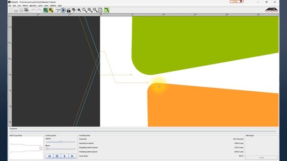Open the File menu
This screenshot has width=287, height=161.
click(10, 6)
